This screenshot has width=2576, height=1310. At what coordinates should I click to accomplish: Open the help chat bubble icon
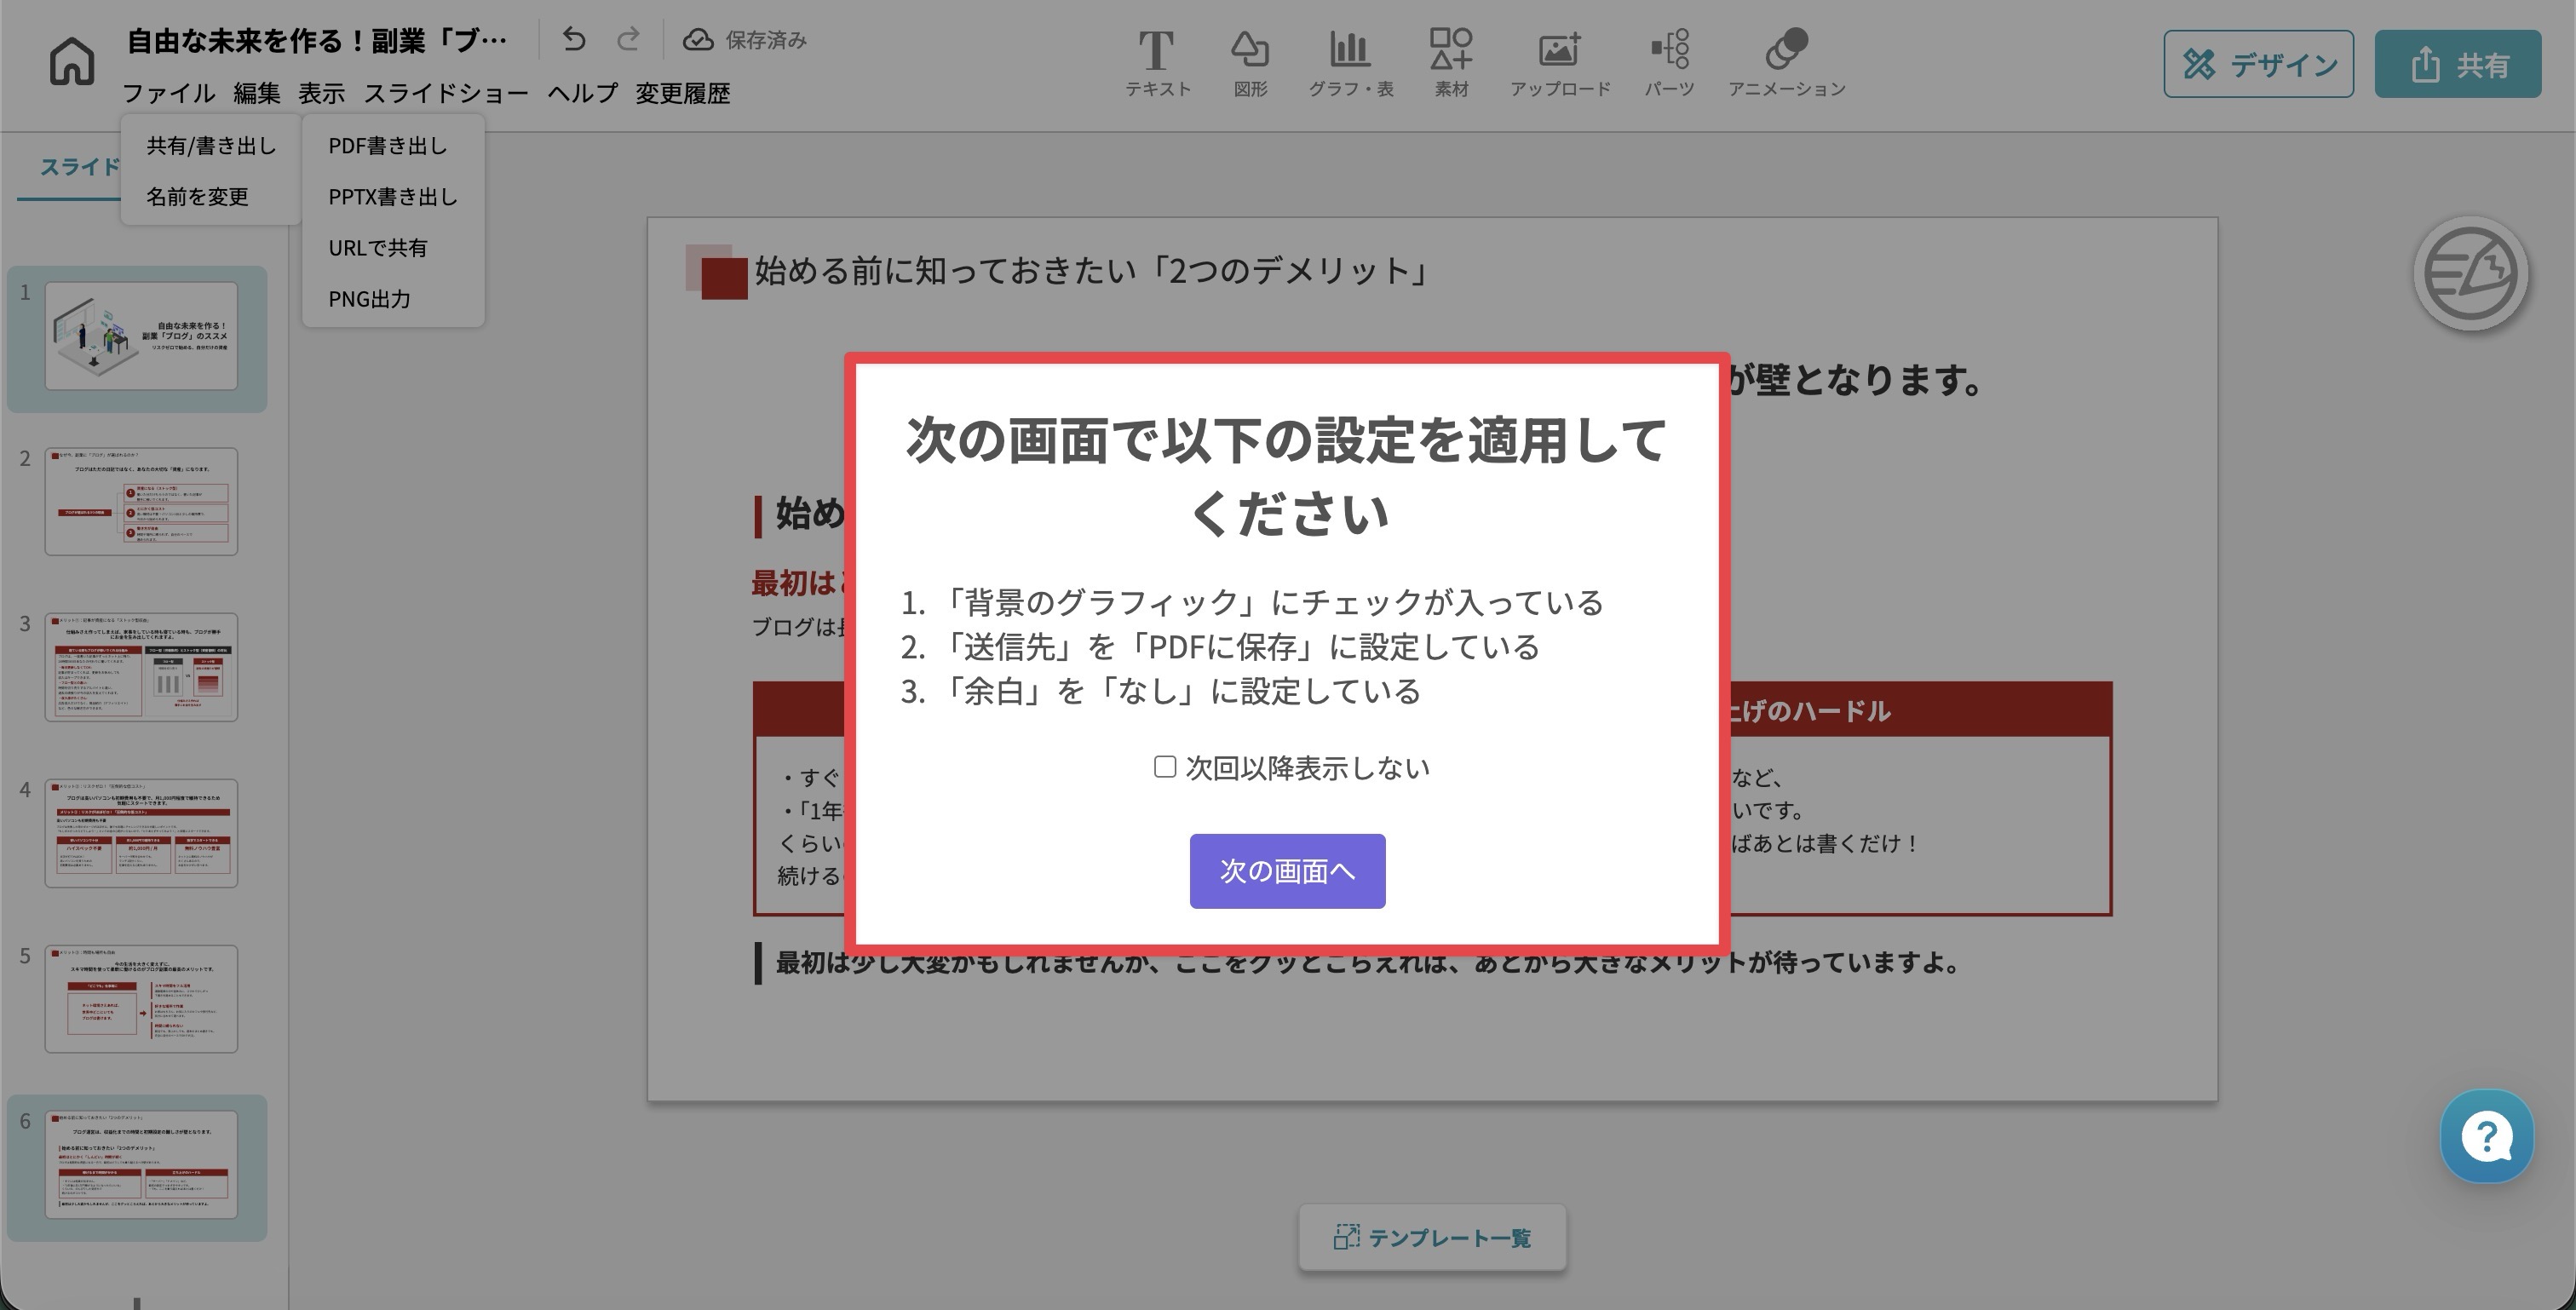click(2486, 1136)
